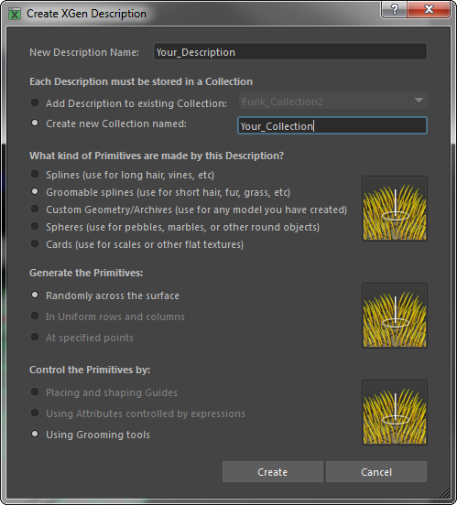Click the 'Control the Primitives by:' heading
The image size is (457, 505).
point(90,370)
